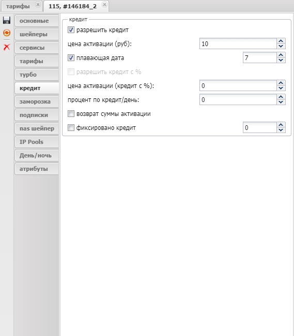Increase фиксировано кредит spinner value
This screenshot has width=294, height=336.
(x=281, y=125)
